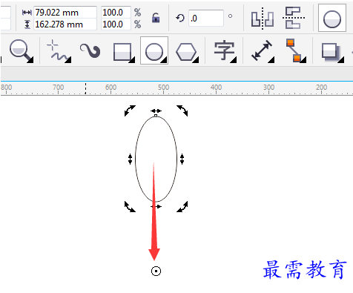Click bottom-left rotation handle of ellipse

point(130,206)
